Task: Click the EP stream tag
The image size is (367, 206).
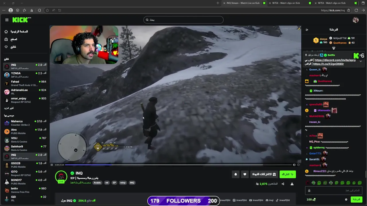Action: (114, 183)
